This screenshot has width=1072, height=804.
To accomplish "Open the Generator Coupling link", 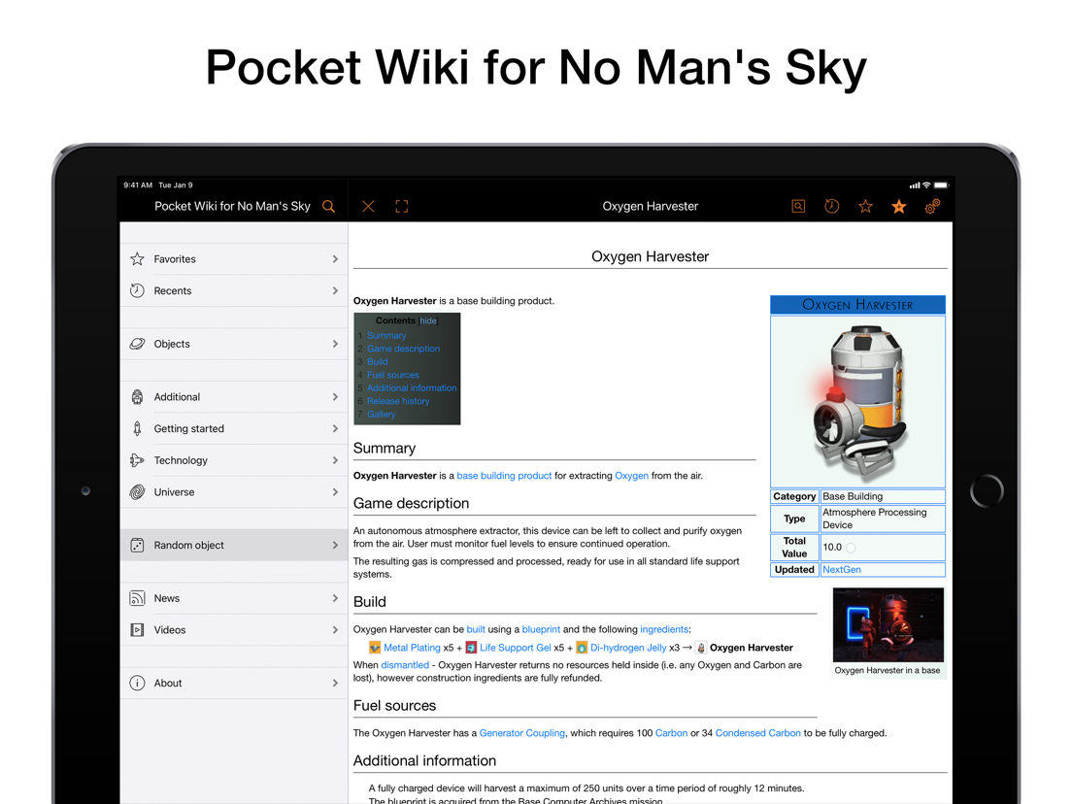I will click(x=522, y=733).
